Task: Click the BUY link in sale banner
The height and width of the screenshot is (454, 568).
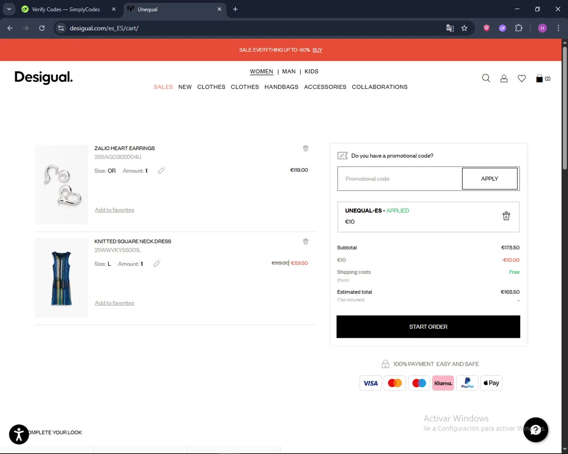Action: click(317, 50)
